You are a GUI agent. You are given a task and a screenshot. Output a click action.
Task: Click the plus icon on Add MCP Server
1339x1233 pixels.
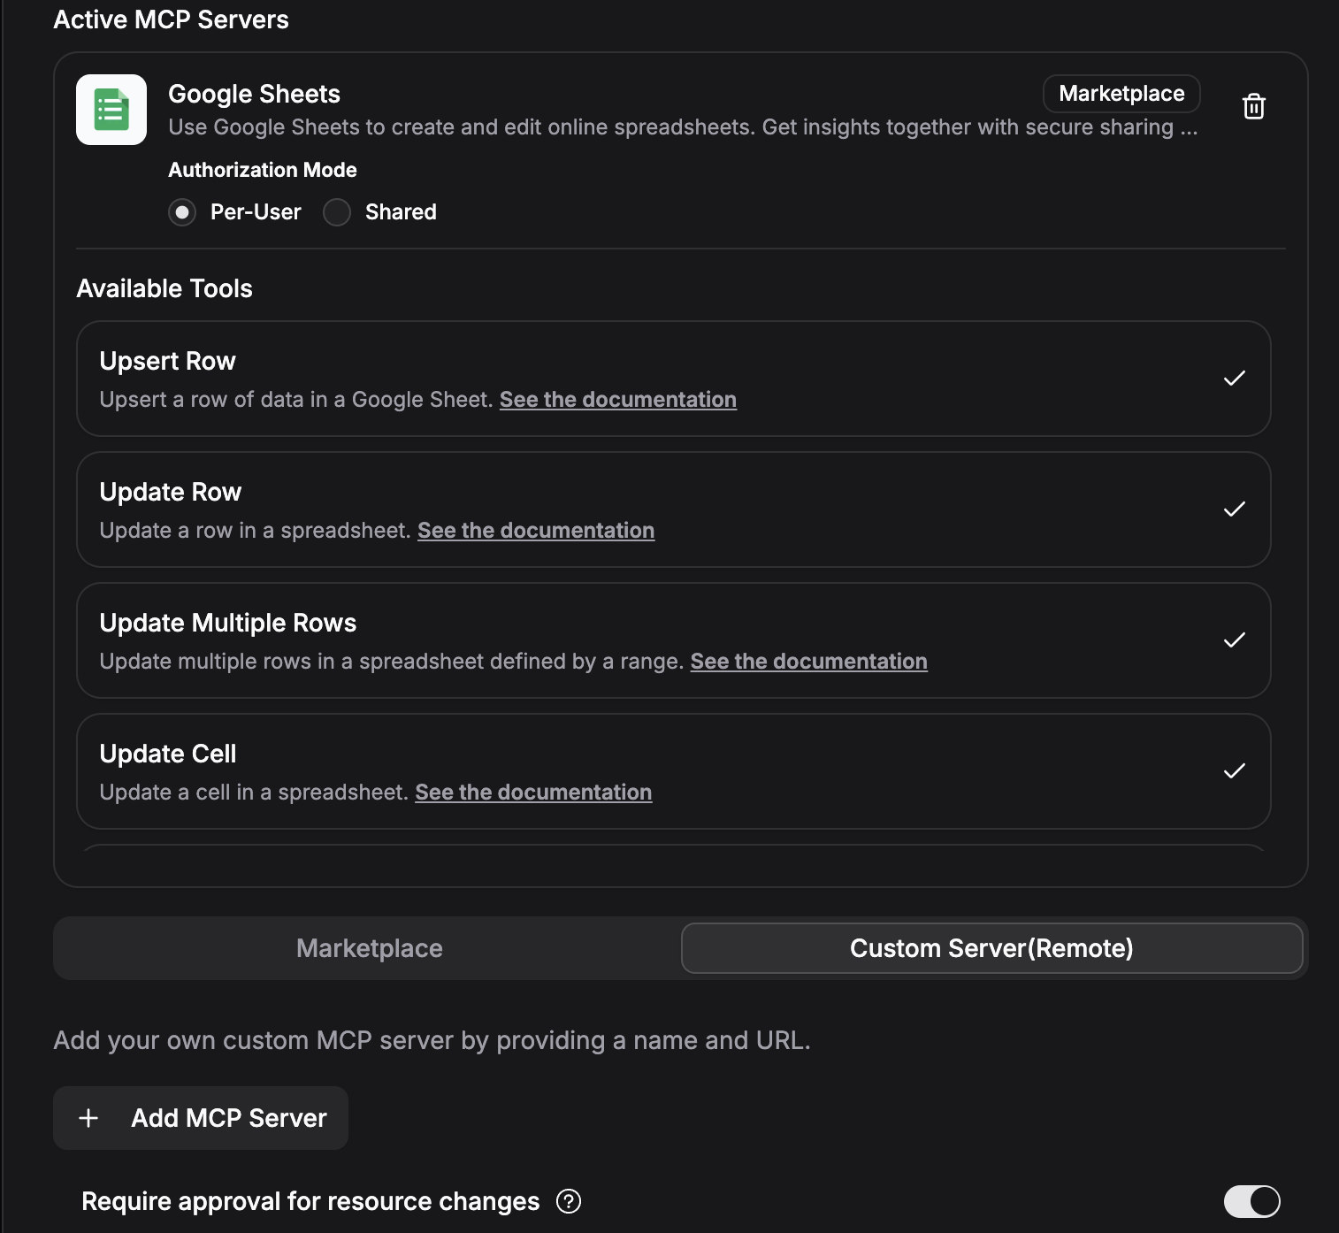(x=88, y=1118)
